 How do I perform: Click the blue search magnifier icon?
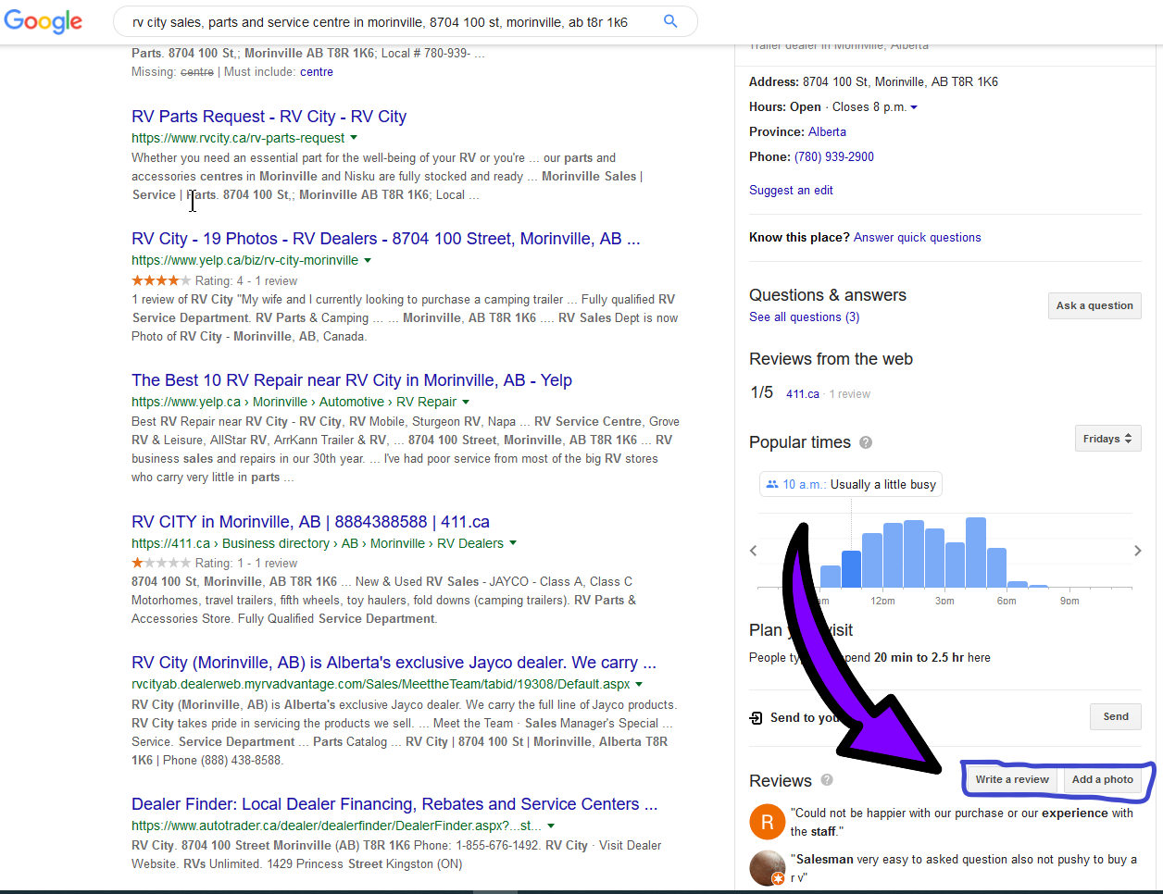pyautogui.click(x=670, y=21)
